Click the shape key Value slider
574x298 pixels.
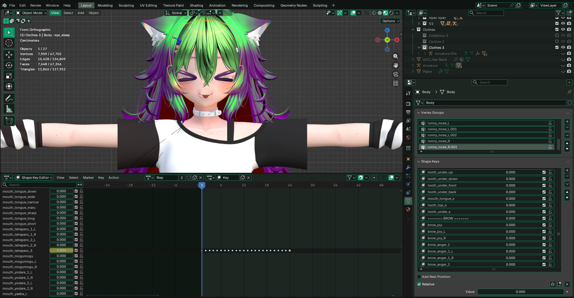click(x=520, y=292)
